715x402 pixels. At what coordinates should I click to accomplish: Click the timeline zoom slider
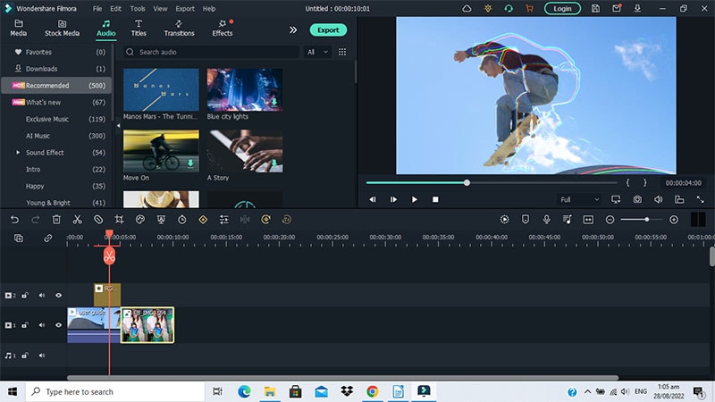click(646, 219)
